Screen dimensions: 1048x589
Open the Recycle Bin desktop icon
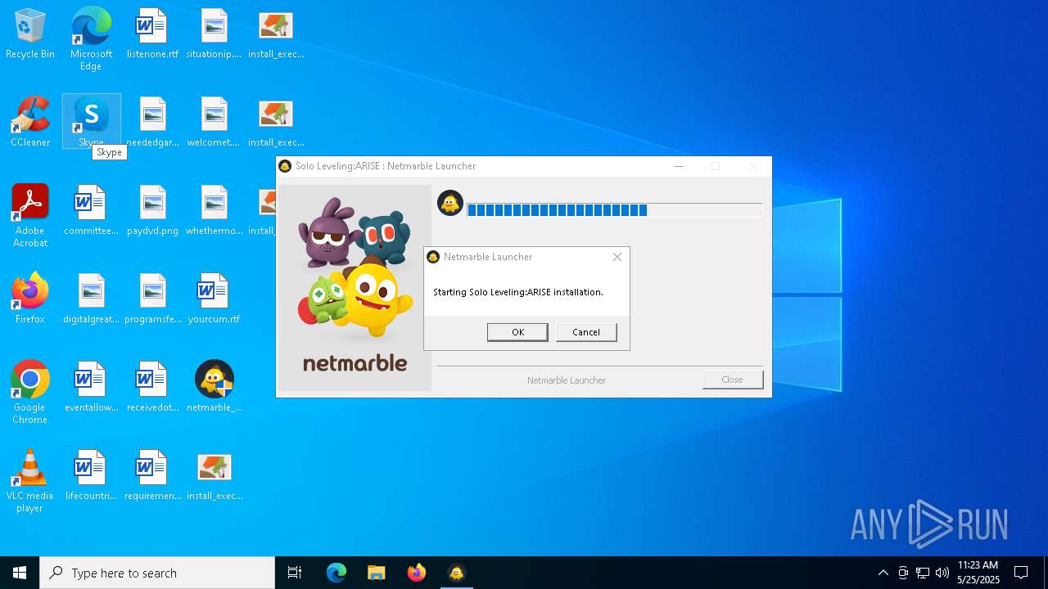[x=30, y=34]
